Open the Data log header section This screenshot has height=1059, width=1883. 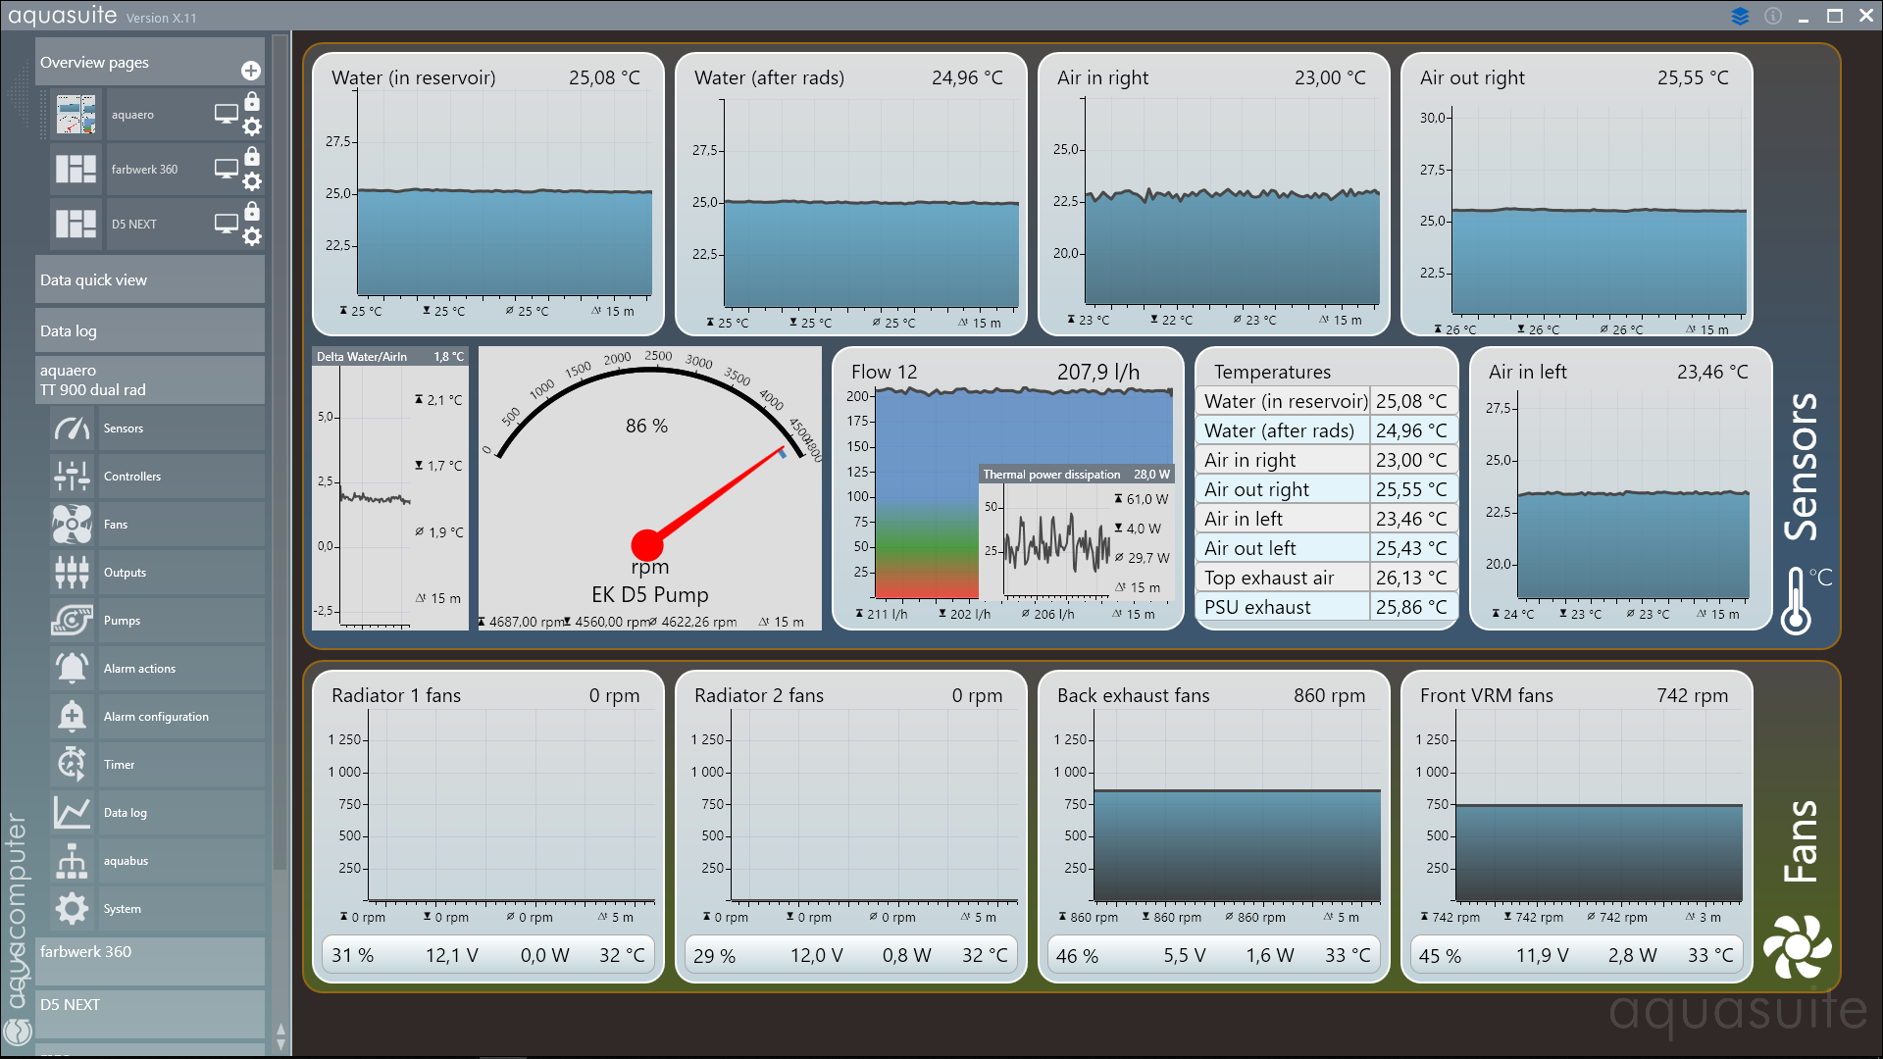pos(150,331)
